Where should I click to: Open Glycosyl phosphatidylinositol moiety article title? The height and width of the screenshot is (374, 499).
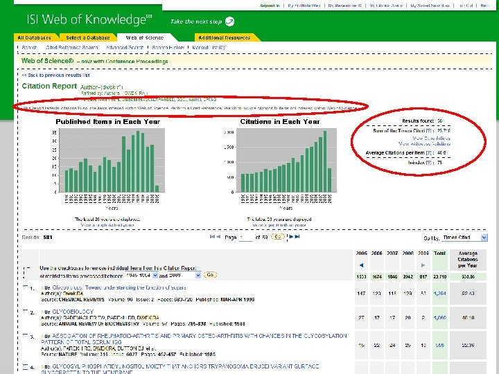[x=180, y=369]
